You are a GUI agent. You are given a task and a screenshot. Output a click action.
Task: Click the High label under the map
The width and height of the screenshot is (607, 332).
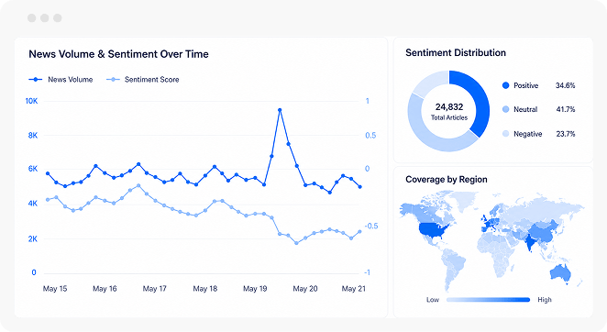click(545, 300)
